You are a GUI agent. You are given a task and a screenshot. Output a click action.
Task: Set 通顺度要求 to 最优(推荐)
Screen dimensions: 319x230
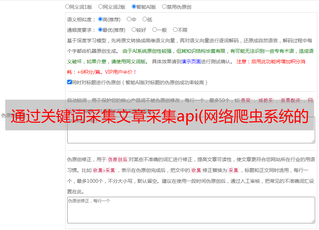(x=100, y=30)
